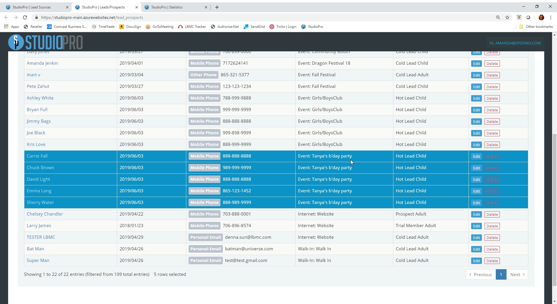Open the account menu for amanda@spdemo.com
The height and width of the screenshot is (304, 557).
[515, 43]
